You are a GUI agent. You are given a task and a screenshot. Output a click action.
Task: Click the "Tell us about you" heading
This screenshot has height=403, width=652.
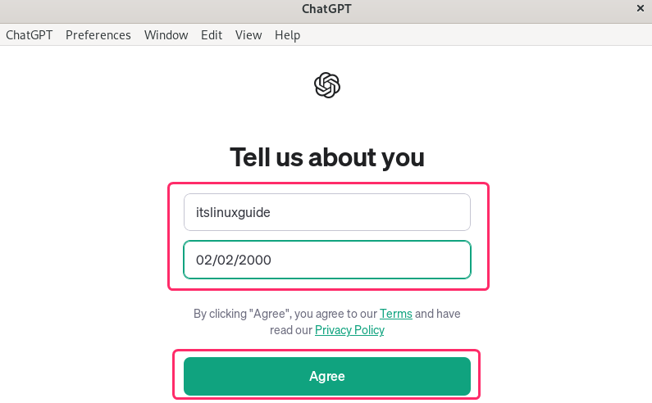[x=326, y=156]
